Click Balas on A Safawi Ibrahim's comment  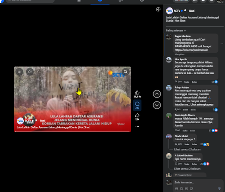tap(194, 164)
